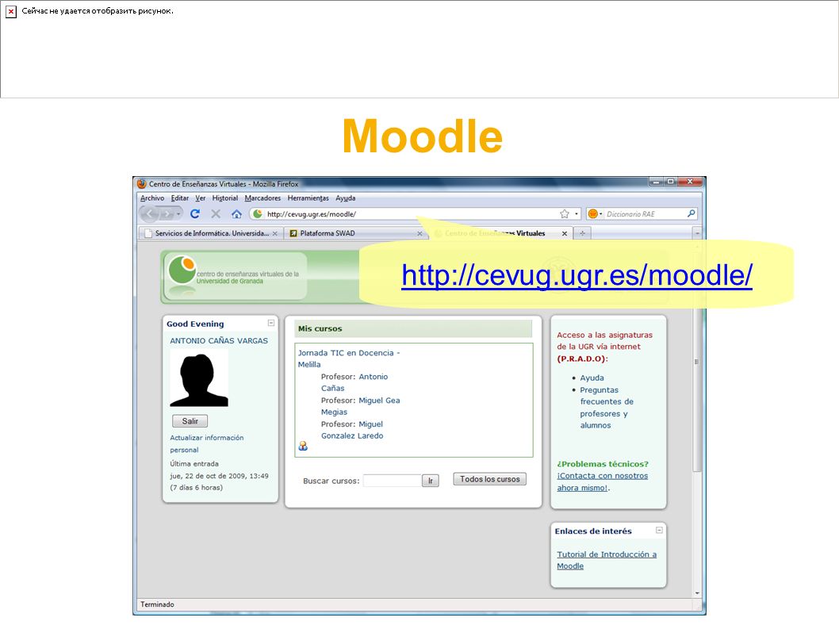Follow the large http://cevug.ugr.es/moodle/ hyperlink
Image resolution: width=839 pixels, height=629 pixels.
tap(577, 275)
